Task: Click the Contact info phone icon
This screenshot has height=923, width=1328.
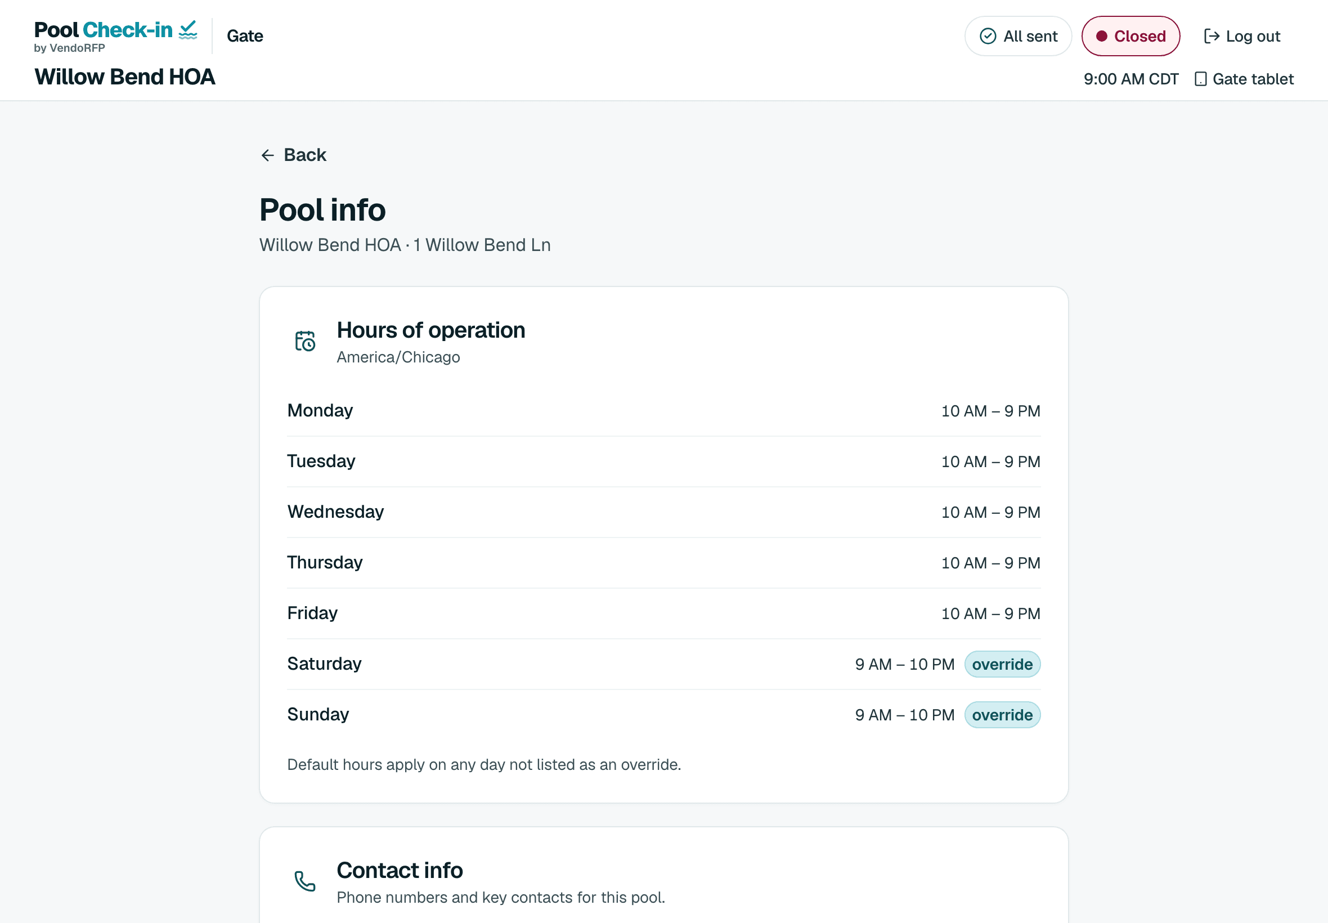Action: (305, 881)
